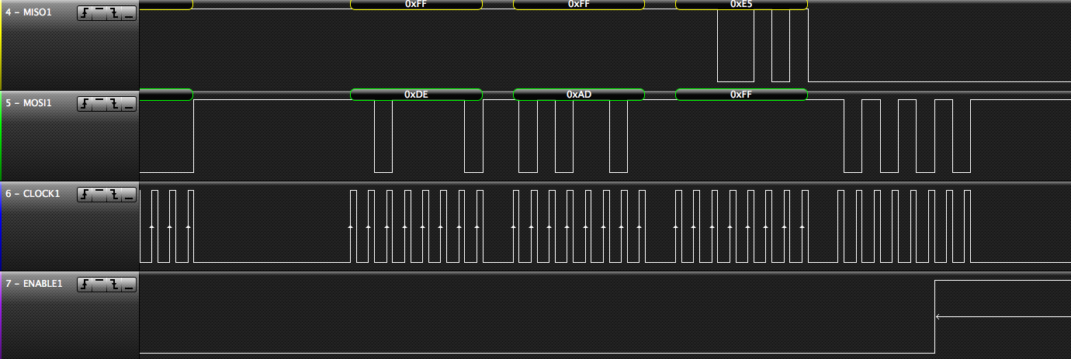This screenshot has width=1071, height=359.
Task: Set rising edge trigger on ENABLE1 channel
Action: [85, 284]
